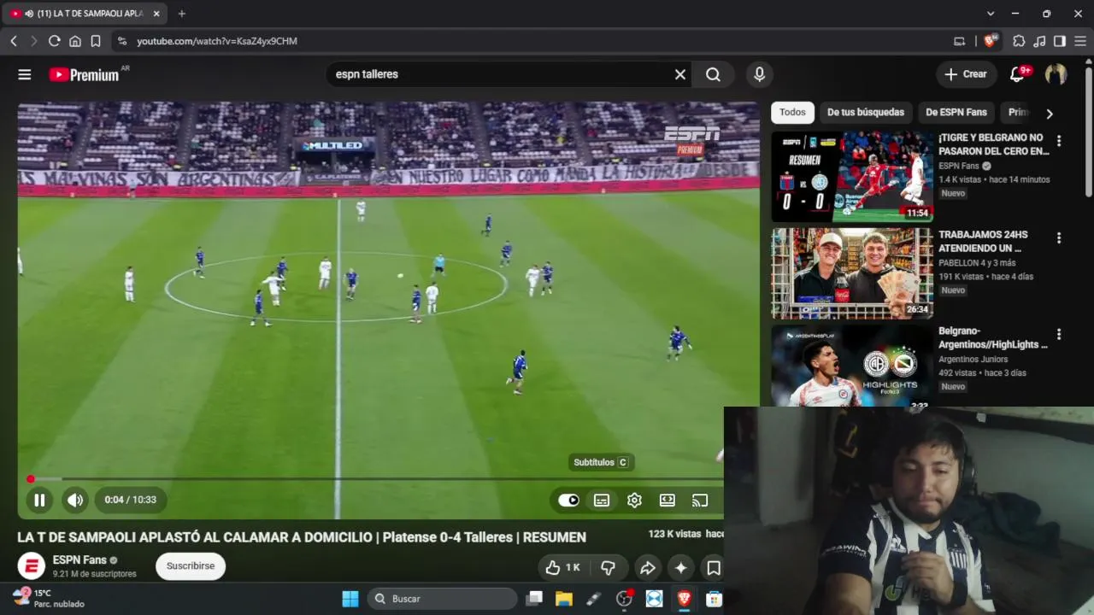Reload the page
1094x615 pixels.
click(x=54, y=41)
